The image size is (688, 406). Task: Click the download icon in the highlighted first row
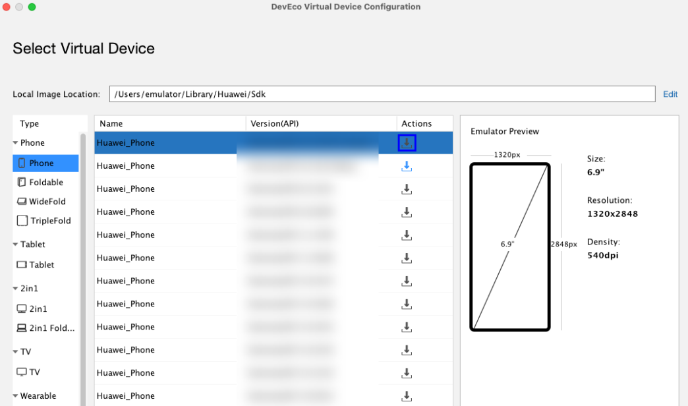coord(407,142)
